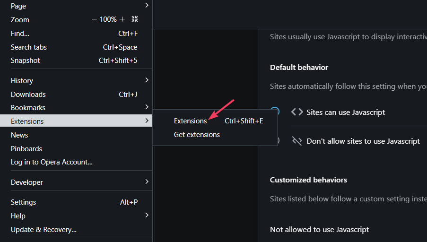427x242 pixels.
Task: Open the History submenu
Action: [76, 80]
